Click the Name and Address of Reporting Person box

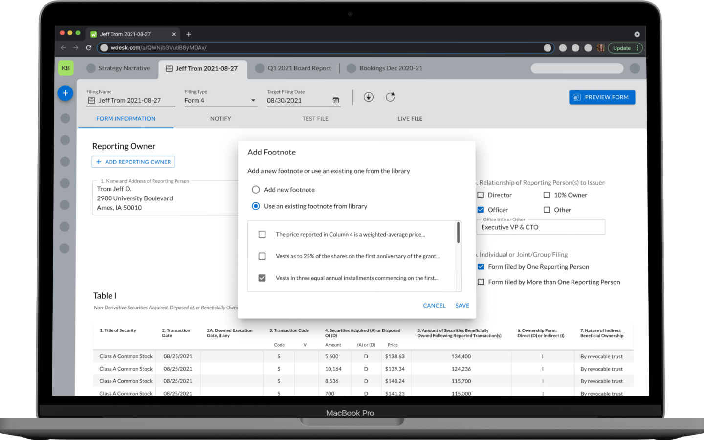[x=165, y=198]
